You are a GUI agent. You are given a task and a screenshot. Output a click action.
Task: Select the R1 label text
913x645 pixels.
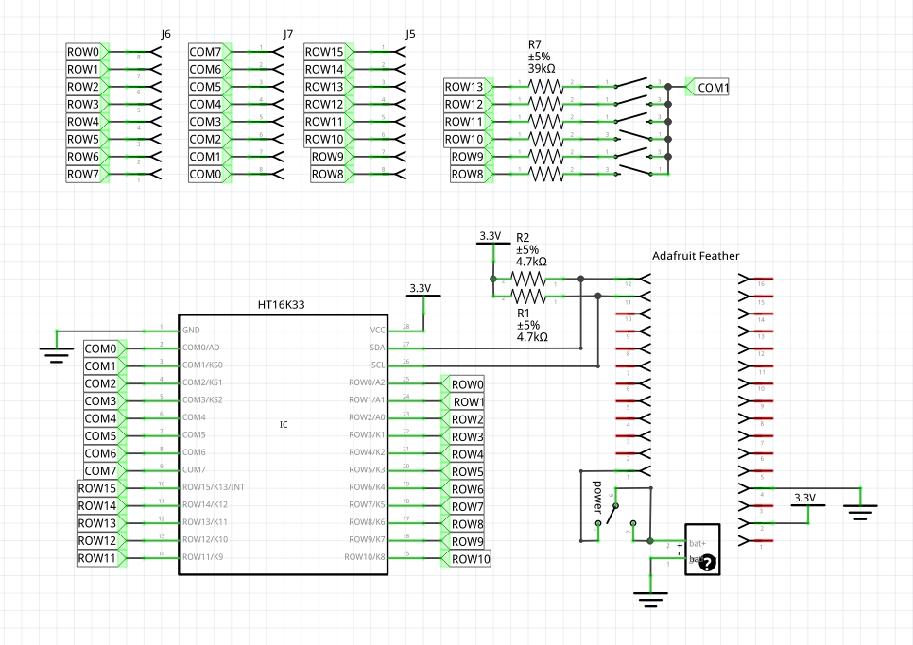point(524,314)
